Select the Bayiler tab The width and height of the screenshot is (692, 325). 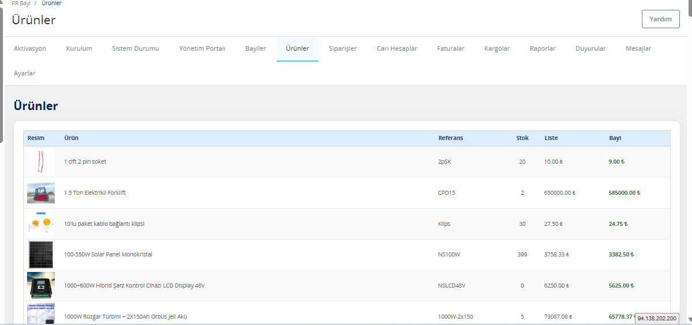point(255,48)
